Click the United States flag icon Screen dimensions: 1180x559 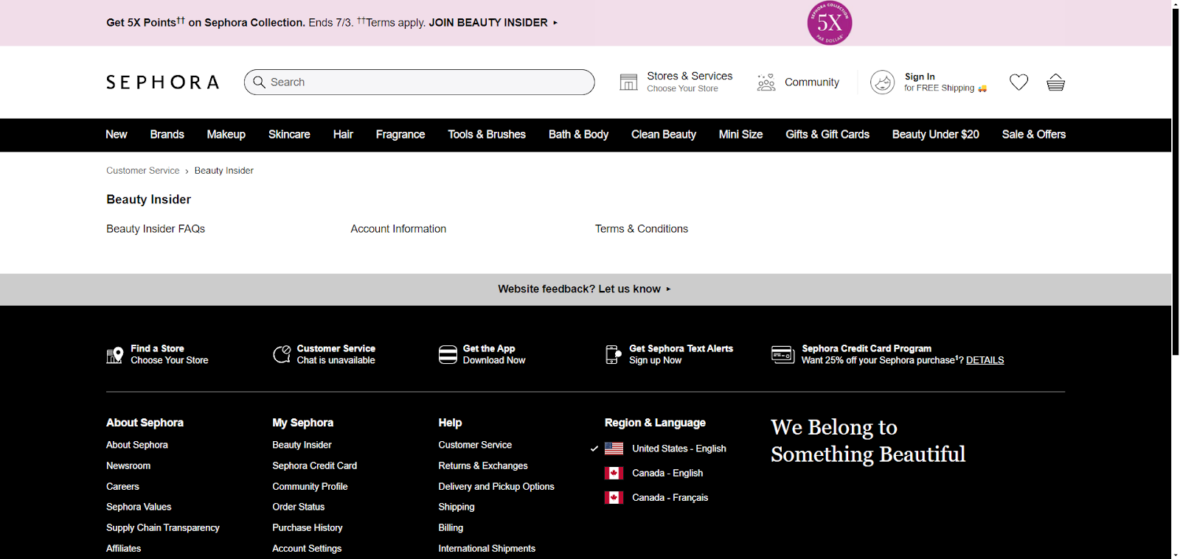pyautogui.click(x=614, y=449)
